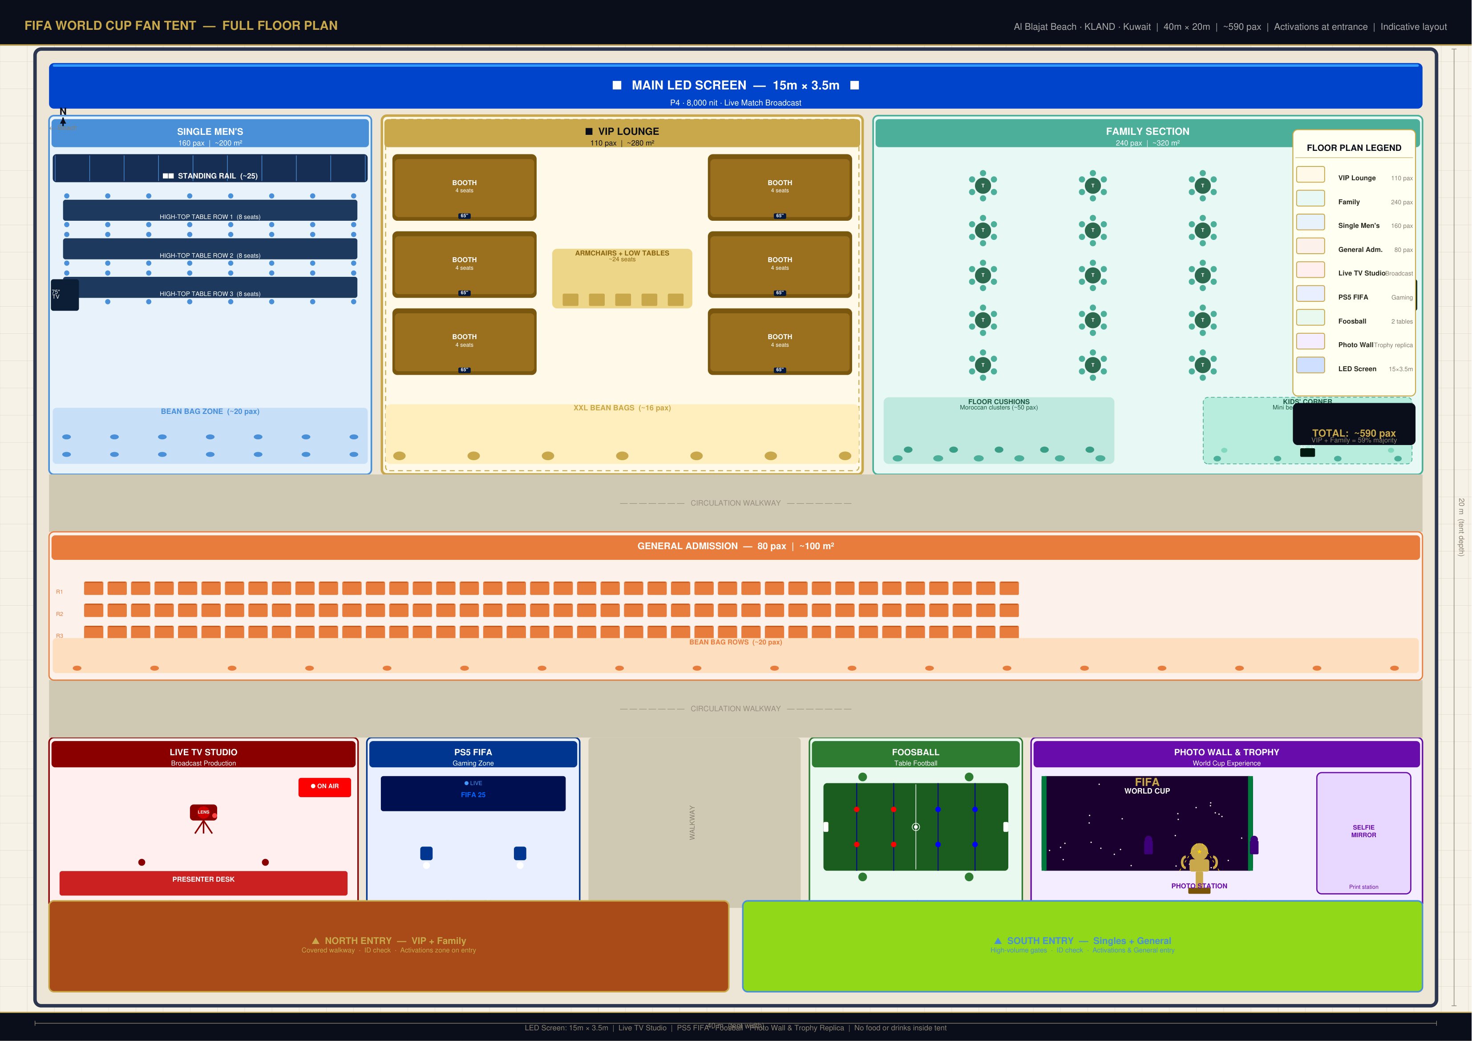Click "110 pax" in the legend

[x=1402, y=178]
